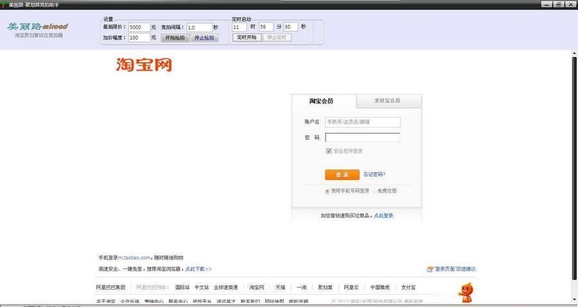Image resolution: width=578 pixels, height=307 pixels.
Task: Click the app icon in the title bar
Action: pos(4,4)
